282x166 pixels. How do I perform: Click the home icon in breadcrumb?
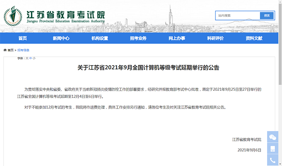[x=5, y=50]
